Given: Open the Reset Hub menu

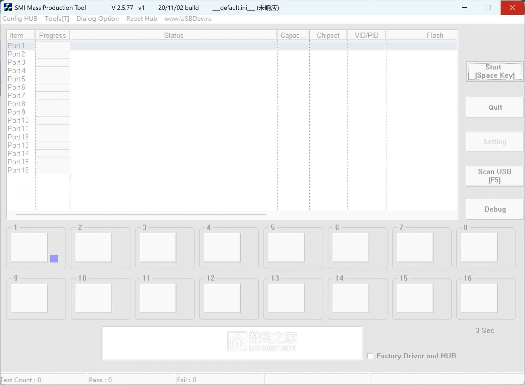Looking at the screenshot, I should click(141, 19).
